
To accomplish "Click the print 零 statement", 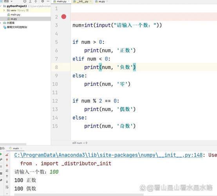I will [x=107, y=84].
